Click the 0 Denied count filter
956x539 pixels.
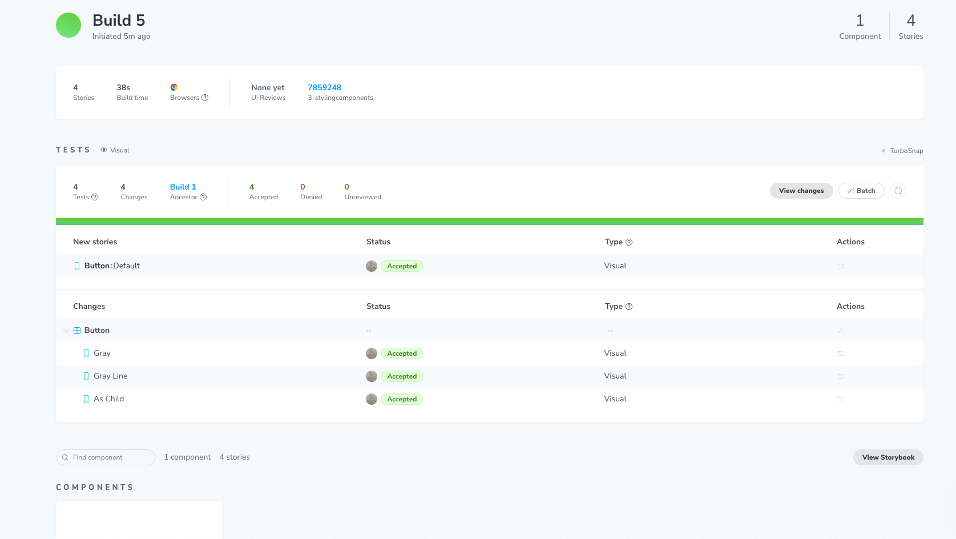click(x=311, y=191)
